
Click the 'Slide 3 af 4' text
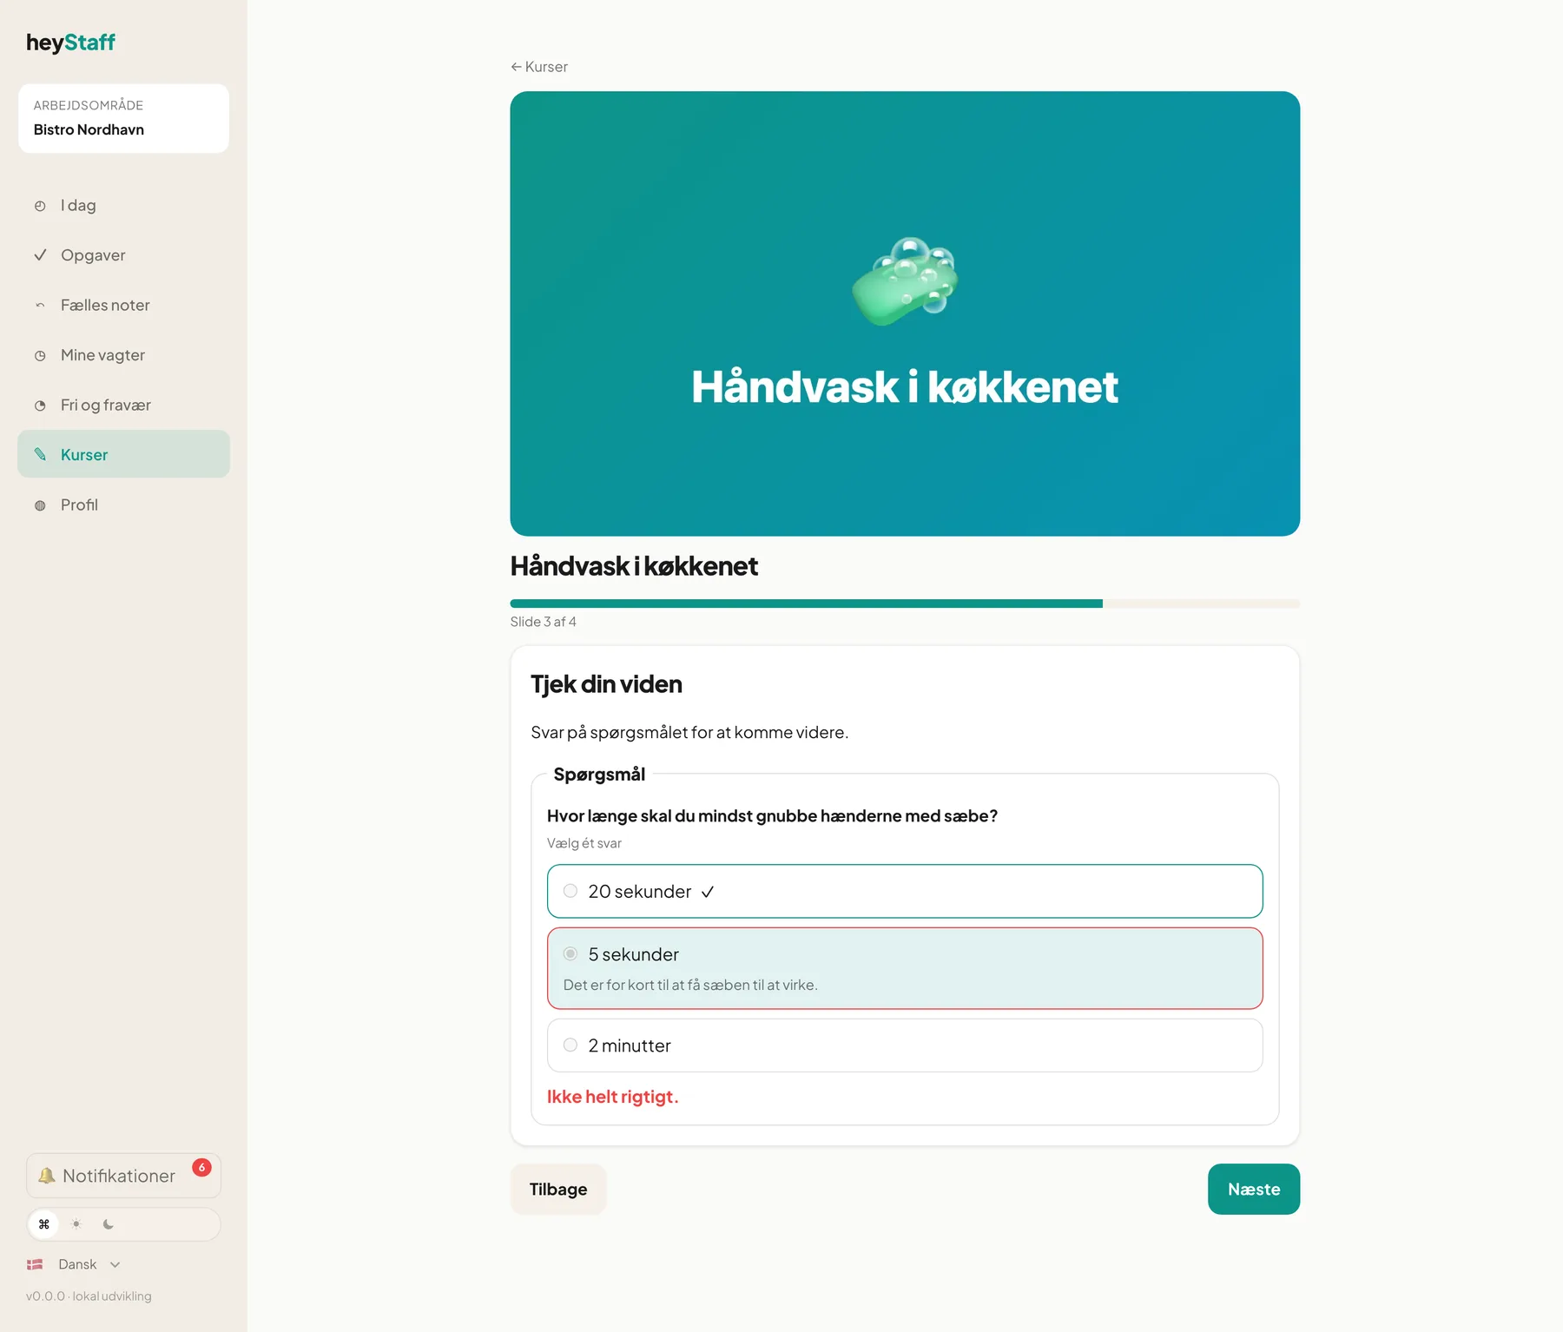click(x=544, y=622)
